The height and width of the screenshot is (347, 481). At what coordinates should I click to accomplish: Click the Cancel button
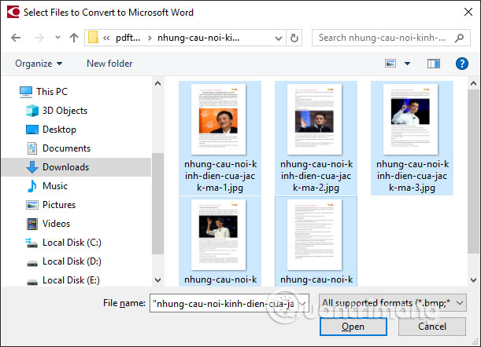click(432, 327)
